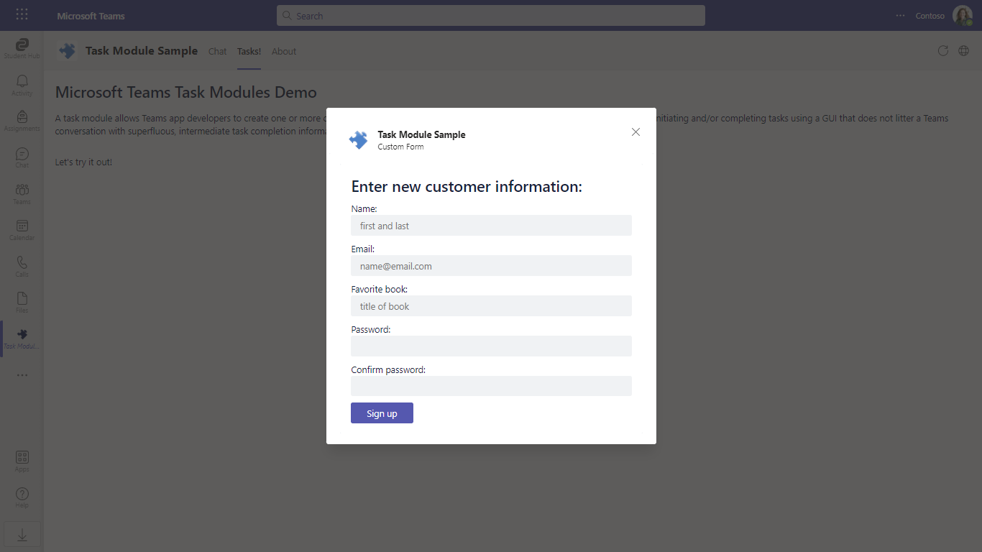Select the Task Module app sidebar icon
Viewport: 982px width, 552px height.
coord(22,339)
